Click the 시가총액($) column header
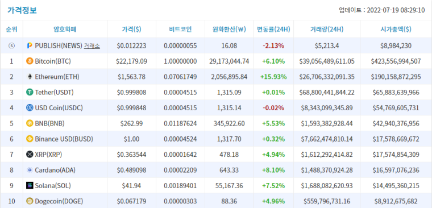Image resolution: width=432 pixels, height=208 pixels. (396, 29)
